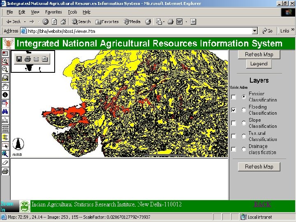The image size is (296, 222).
Task: Click the zoom to full extent tool
Action: (5, 78)
